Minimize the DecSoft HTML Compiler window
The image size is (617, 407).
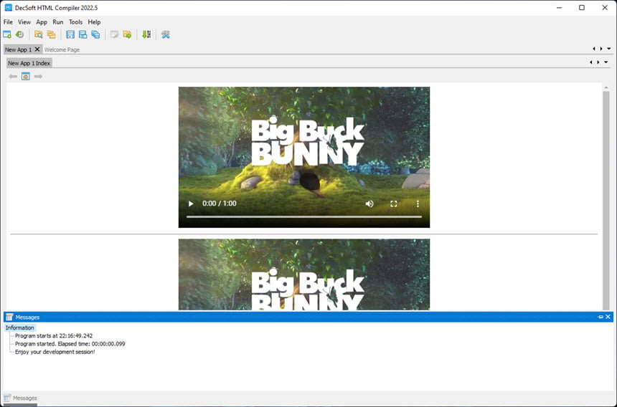pos(559,7)
